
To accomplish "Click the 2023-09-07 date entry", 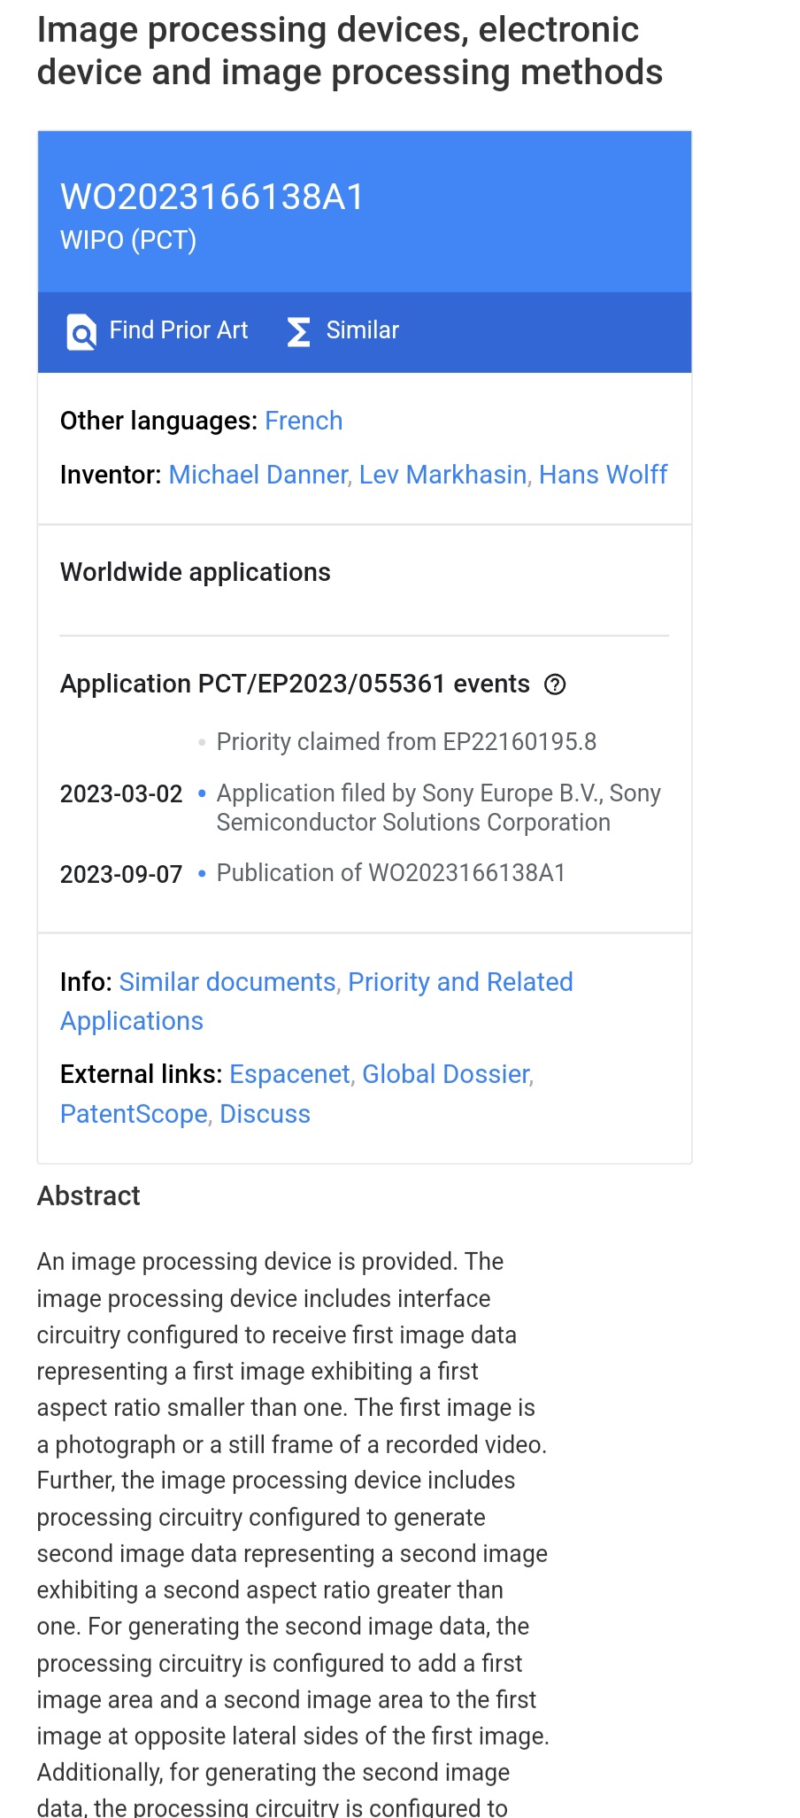I will point(121,874).
